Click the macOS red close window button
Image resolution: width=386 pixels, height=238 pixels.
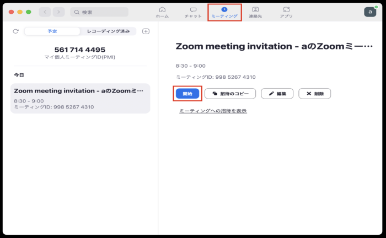(x=11, y=12)
